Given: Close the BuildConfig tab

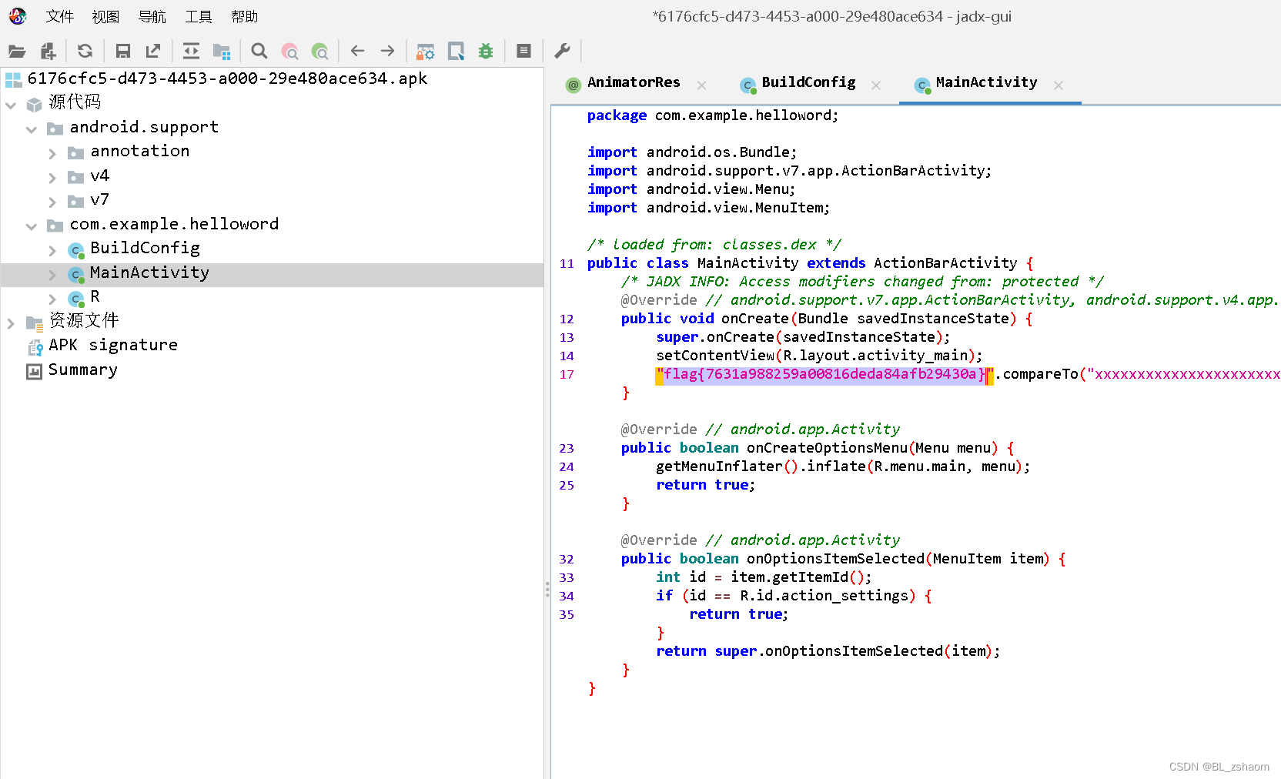Looking at the screenshot, I should pos(876,85).
